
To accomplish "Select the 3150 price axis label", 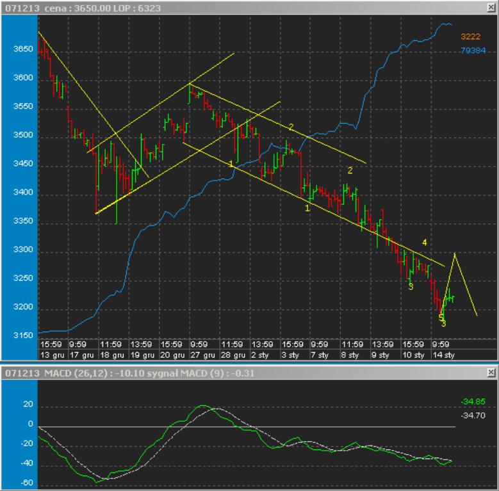I will pos(23,335).
